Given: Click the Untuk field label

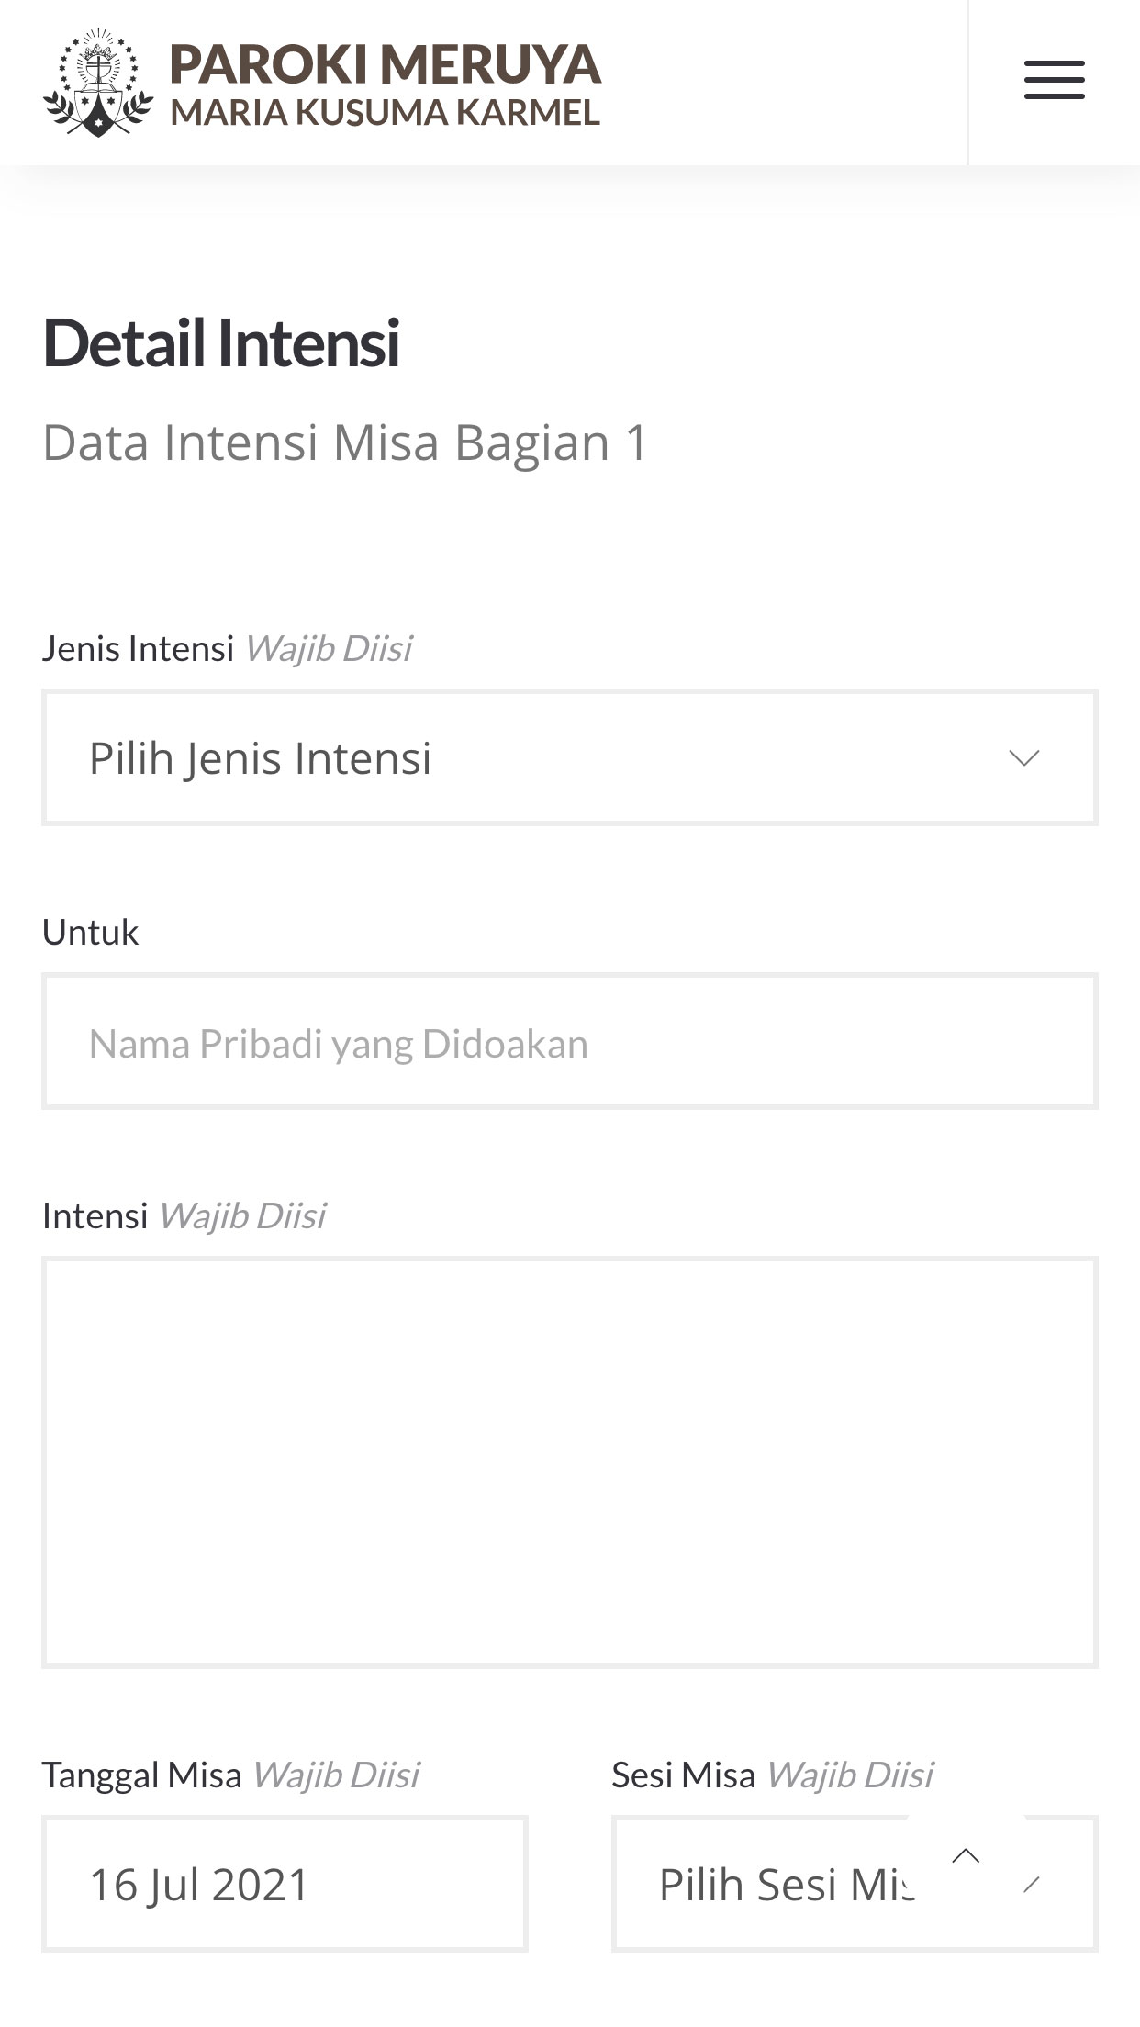Looking at the screenshot, I should coord(91,930).
